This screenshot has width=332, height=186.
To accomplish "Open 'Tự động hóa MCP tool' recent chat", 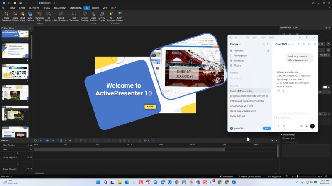I will click(242, 106).
